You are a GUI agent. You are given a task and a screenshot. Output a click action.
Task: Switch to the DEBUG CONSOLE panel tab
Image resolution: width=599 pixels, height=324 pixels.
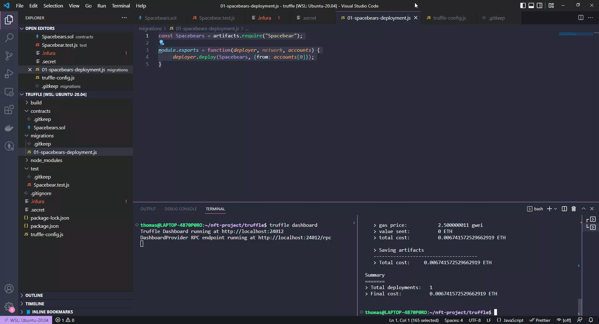[181, 209]
